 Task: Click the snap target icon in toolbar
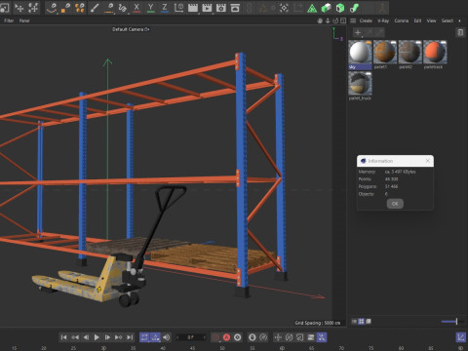[284, 8]
